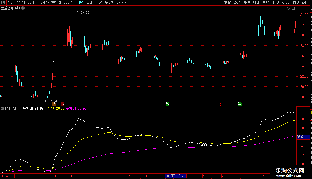Click the green 跌 event marker
The height and width of the screenshot is (179, 312).
[x=167, y=104]
